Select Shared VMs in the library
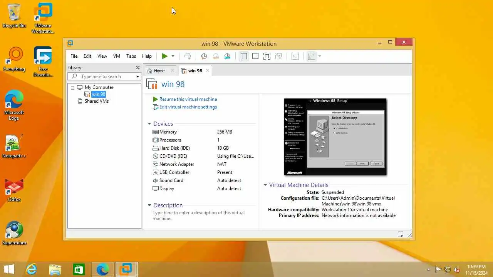 97,101
